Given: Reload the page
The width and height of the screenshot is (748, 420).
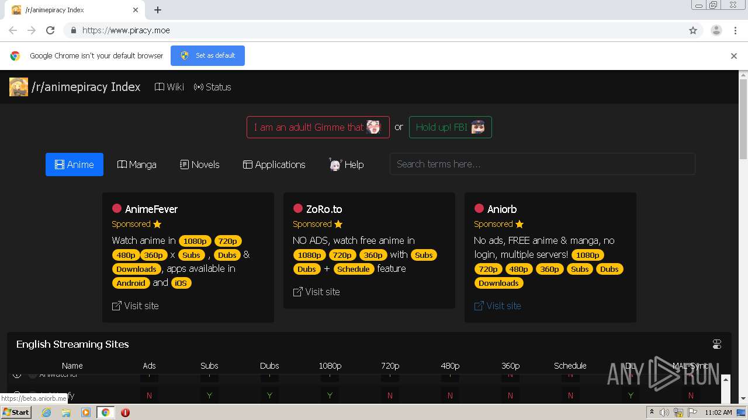Looking at the screenshot, I should coord(50,30).
